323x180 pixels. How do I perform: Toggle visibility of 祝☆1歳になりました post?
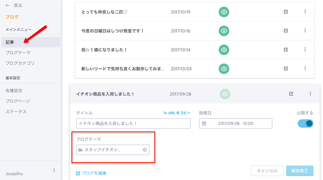point(224,50)
